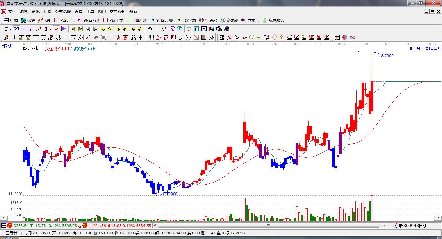Select the percent sign tool
Image resolution: width=442 pixels, height=239 pixels.
point(237,37)
